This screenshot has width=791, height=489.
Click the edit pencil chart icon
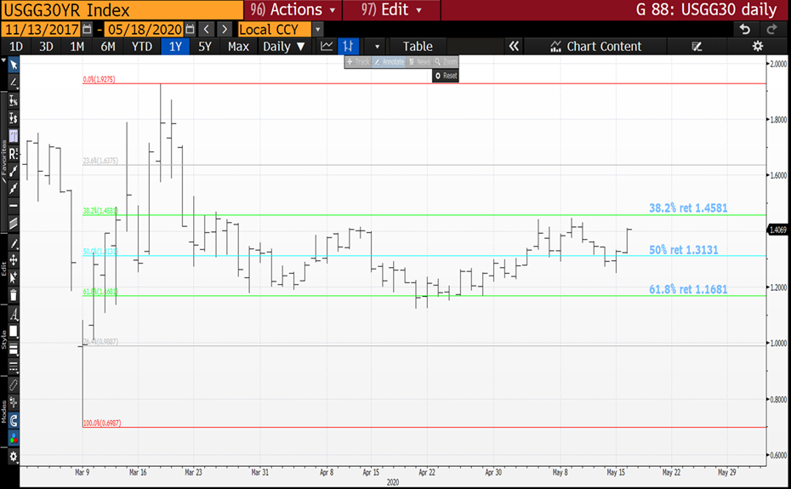click(697, 47)
